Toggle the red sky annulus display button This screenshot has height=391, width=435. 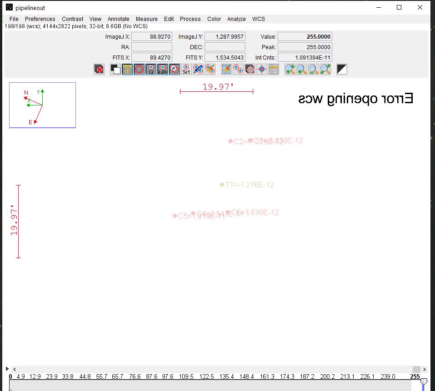coord(139,70)
